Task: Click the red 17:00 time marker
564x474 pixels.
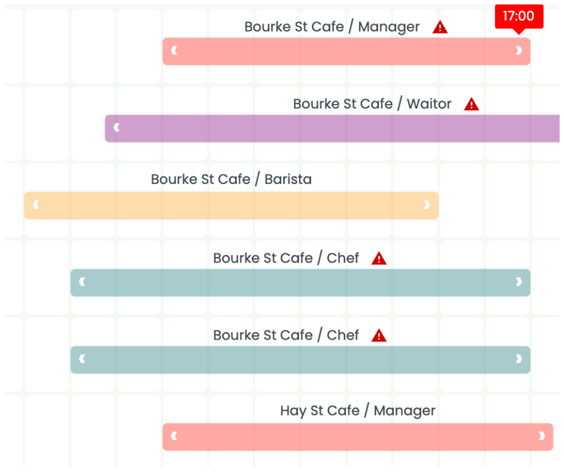Action: (x=519, y=17)
